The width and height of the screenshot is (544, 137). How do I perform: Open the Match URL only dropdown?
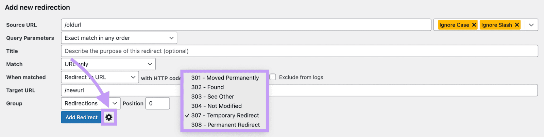point(108,64)
